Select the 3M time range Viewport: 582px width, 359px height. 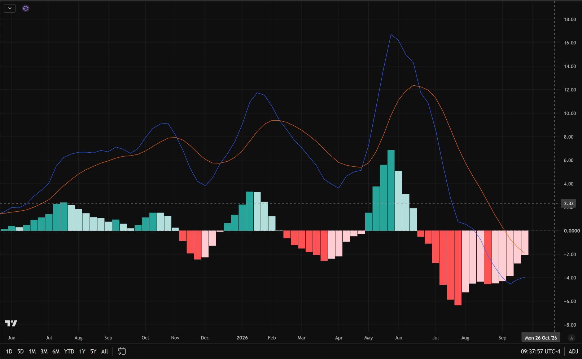click(44, 351)
